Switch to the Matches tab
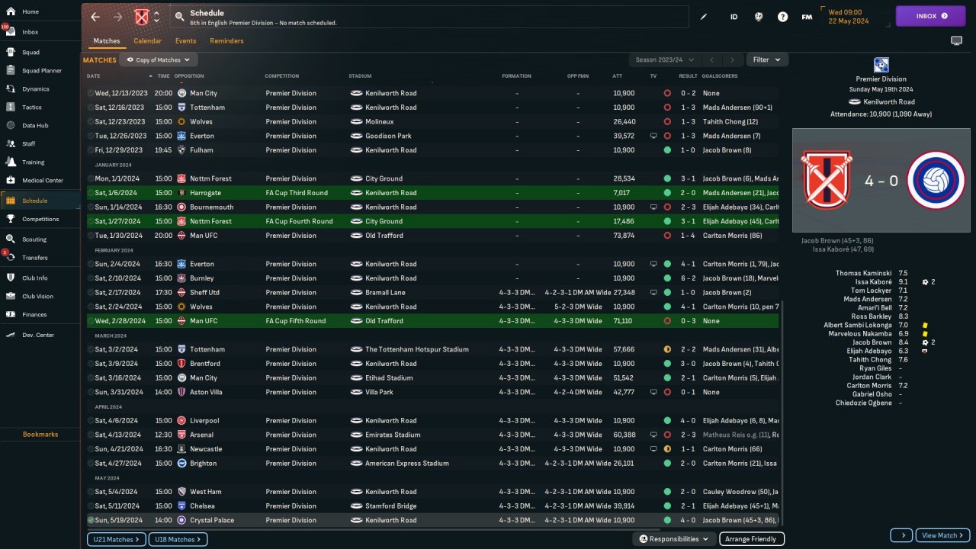 [107, 41]
